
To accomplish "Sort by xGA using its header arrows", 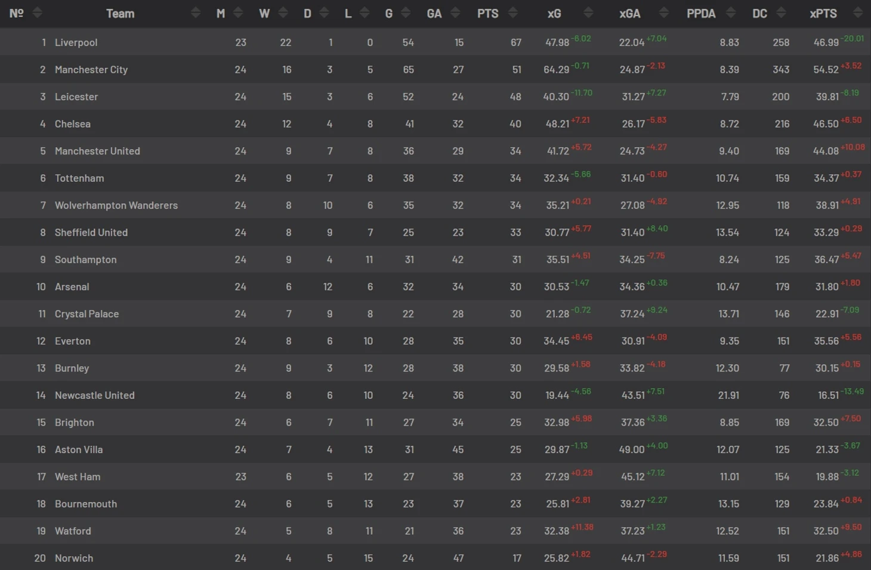I will tap(663, 13).
